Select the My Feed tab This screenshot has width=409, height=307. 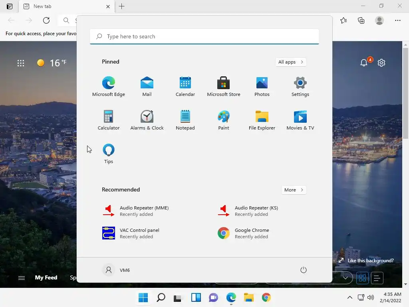[46, 277]
